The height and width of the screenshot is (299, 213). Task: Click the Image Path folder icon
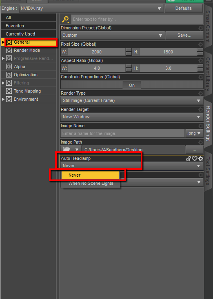click(67, 149)
